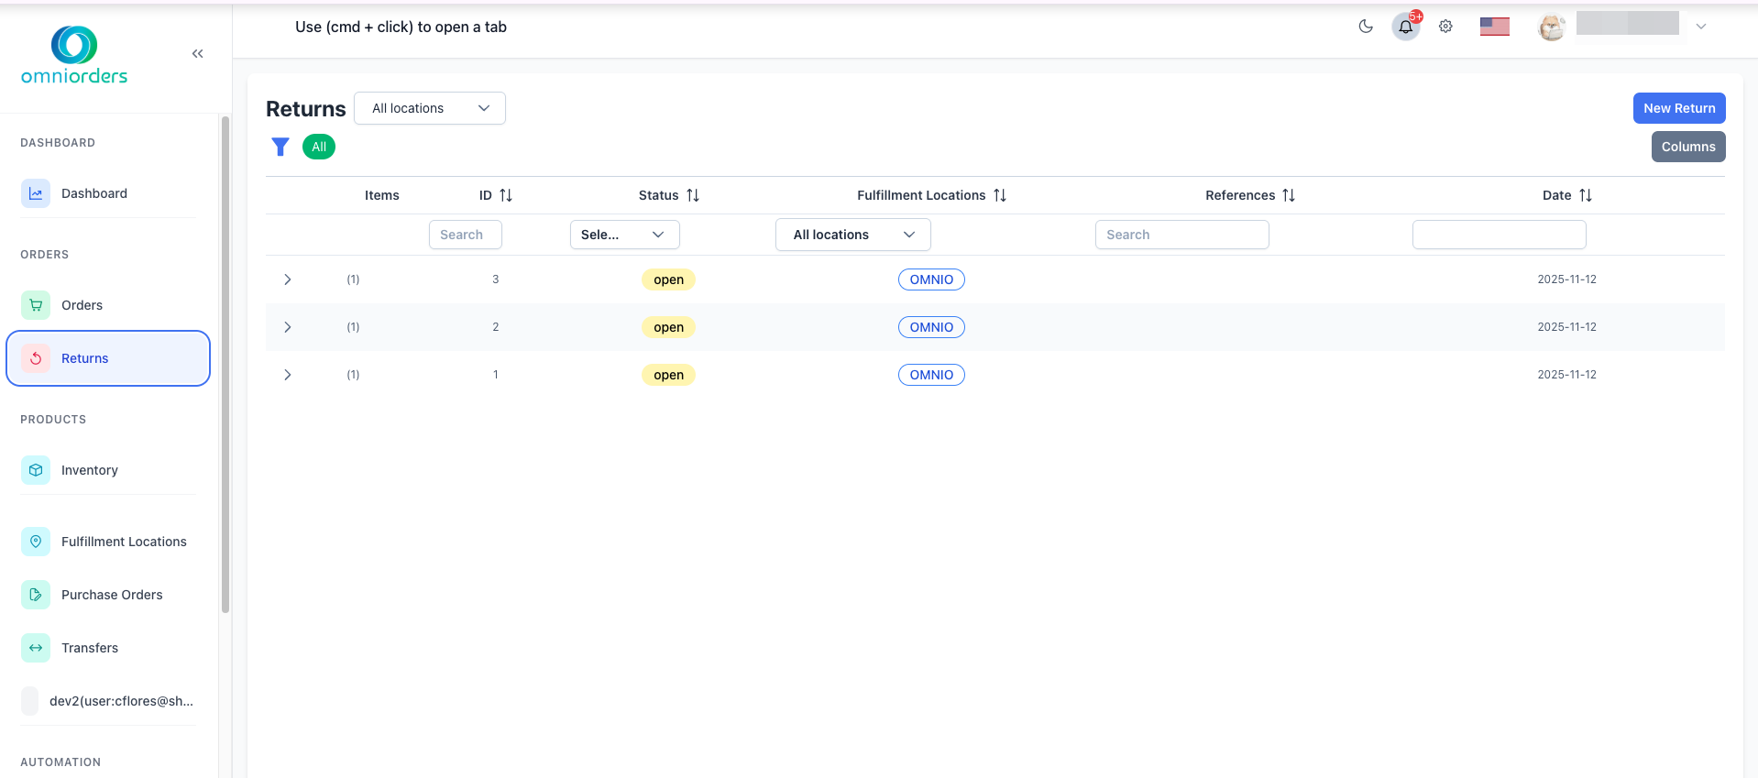The height and width of the screenshot is (778, 1758).
Task: Click the Columns button
Action: [1687, 147]
